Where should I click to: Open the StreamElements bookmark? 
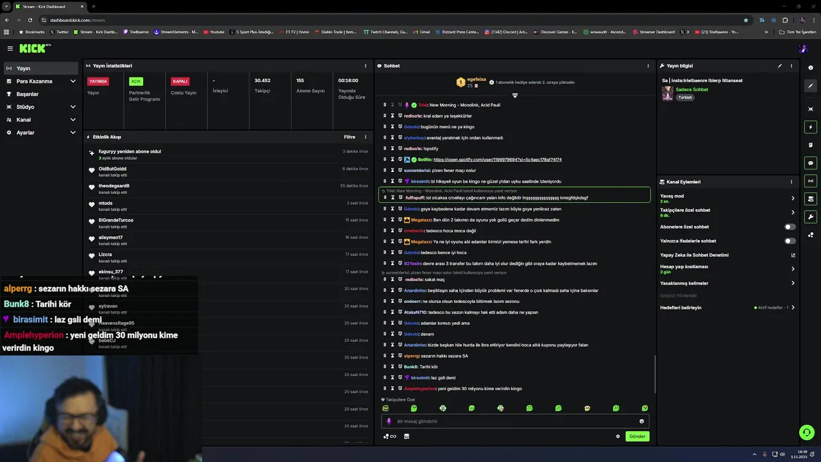point(176,31)
